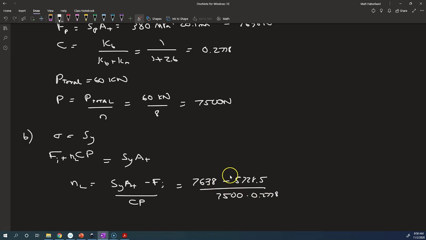Enable Ink to Shape conversion
Viewport: 426px width, 240px height.
coord(177,19)
